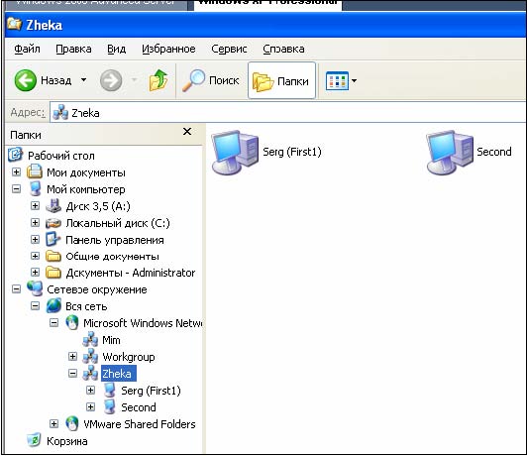Open the Правка menu

(73, 50)
